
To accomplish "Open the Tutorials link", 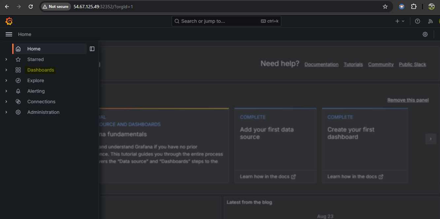I will pos(353,64).
